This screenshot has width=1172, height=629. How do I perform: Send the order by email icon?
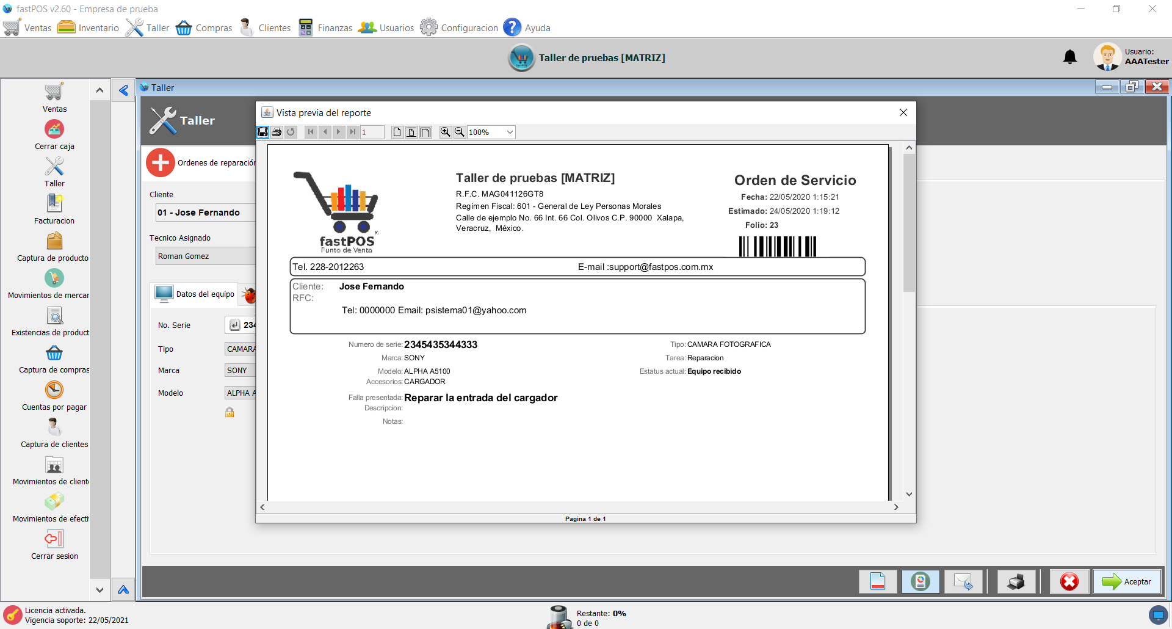tap(963, 581)
